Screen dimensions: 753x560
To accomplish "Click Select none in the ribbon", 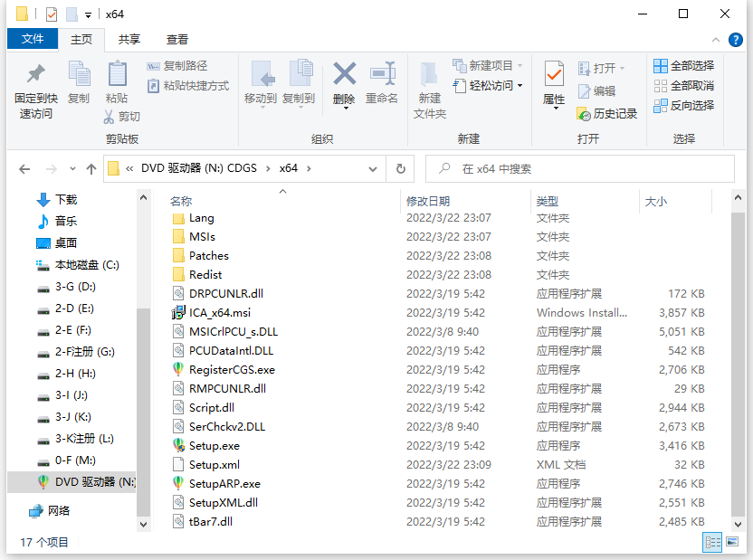I will (684, 86).
